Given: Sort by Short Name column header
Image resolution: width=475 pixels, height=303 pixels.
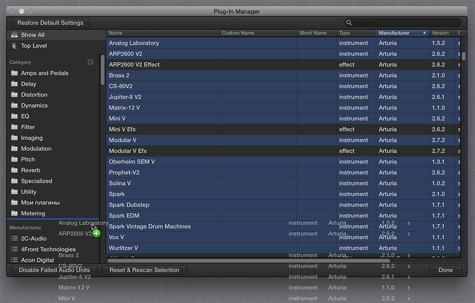Looking at the screenshot, I should (x=317, y=33).
